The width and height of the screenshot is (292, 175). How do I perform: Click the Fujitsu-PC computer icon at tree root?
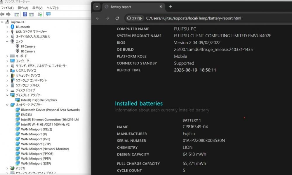point(7,22)
